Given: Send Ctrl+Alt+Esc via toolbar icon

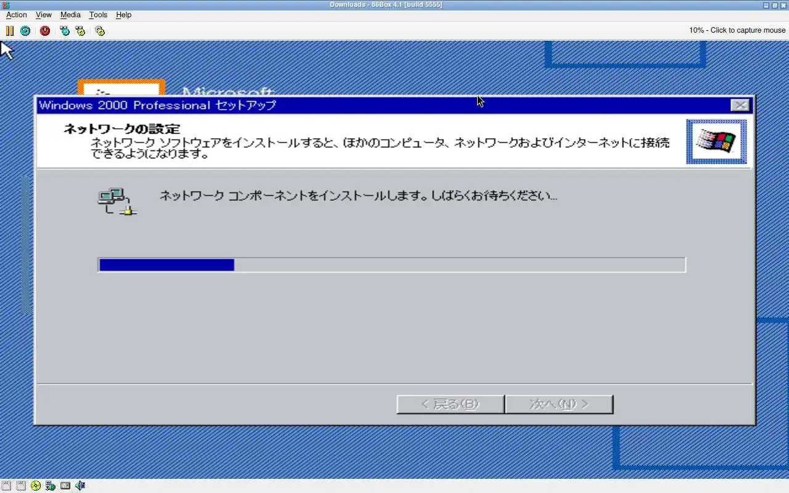Looking at the screenshot, I should coord(80,30).
